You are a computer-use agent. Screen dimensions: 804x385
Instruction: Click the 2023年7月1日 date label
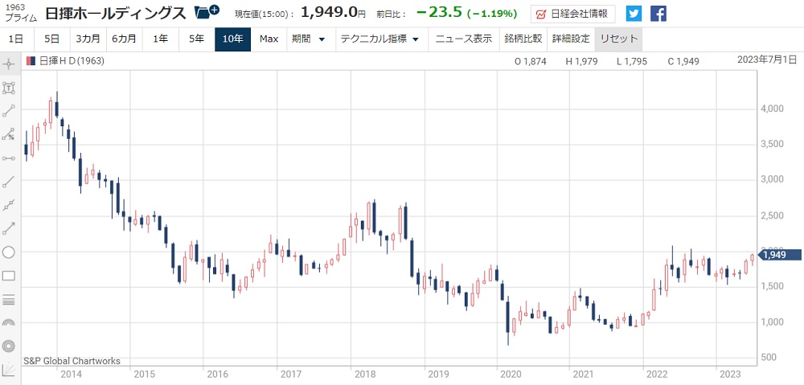point(769,59)
